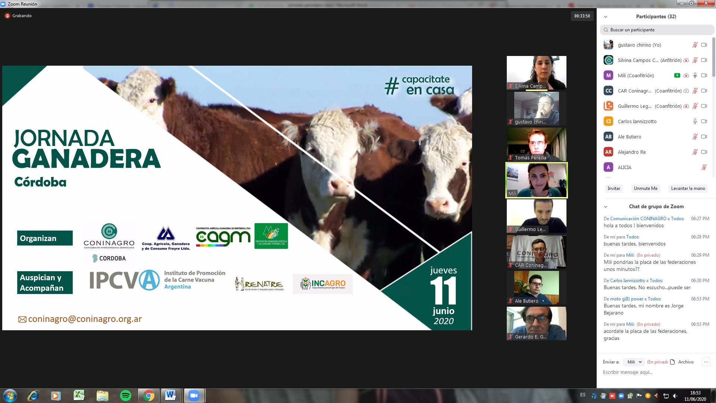Click the Invitar button
The height and width of the screenshot is (403, 716).
[x=613, y=188]
